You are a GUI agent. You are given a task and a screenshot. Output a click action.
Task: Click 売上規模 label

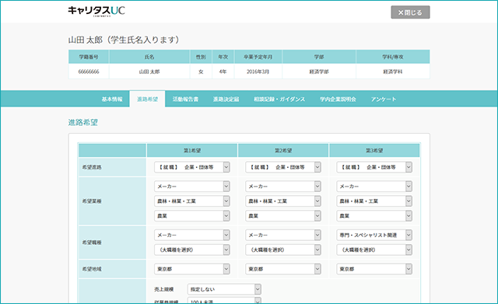[x=164, y=289]
